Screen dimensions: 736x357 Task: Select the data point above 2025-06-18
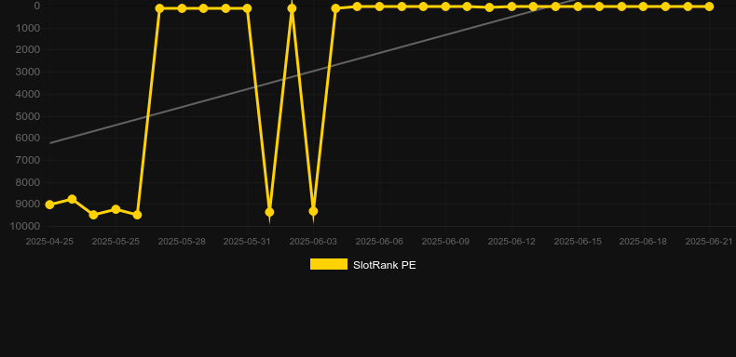(643, 7)
